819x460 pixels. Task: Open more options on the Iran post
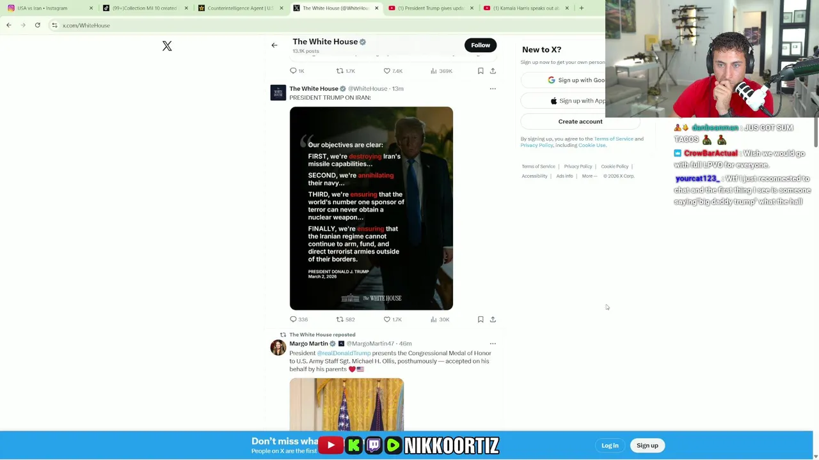493,89
